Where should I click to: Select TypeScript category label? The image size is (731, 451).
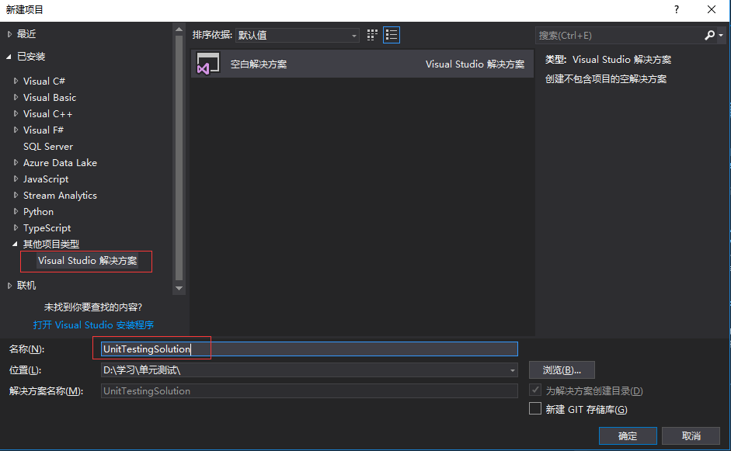click(x=47, y=228)
